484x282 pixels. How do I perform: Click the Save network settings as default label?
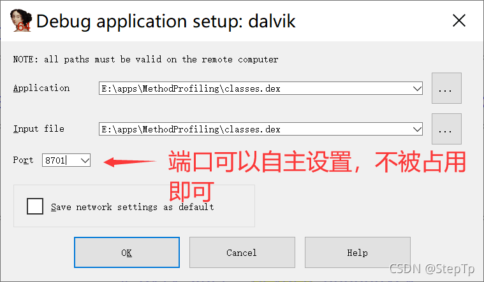tap(133, 207)
